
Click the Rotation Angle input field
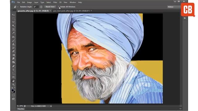36,7
